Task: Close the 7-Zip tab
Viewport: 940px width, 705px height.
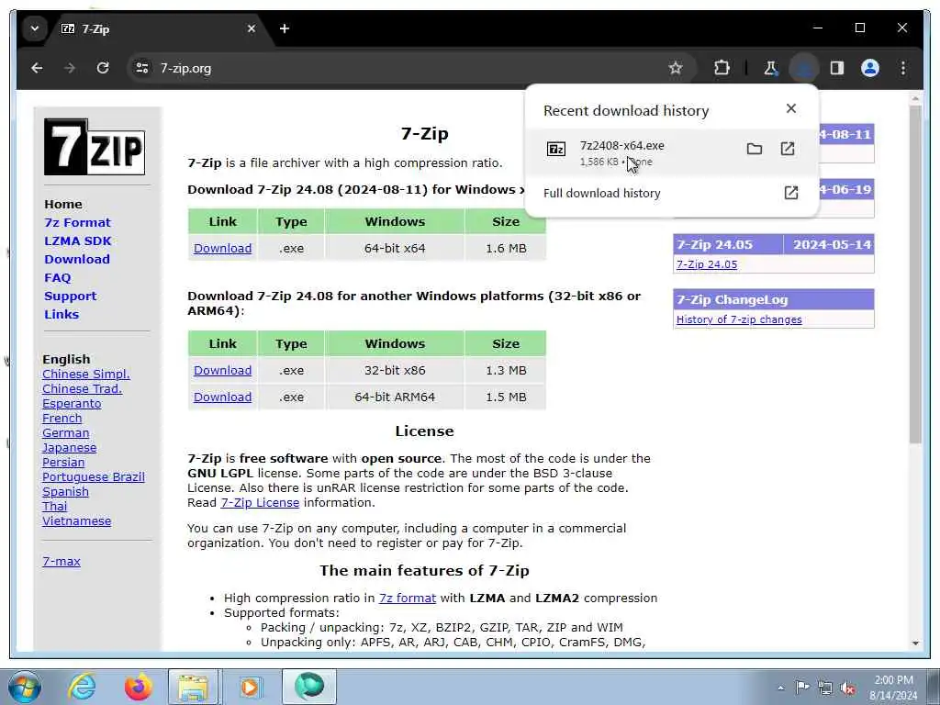Action: click(x=252, y=28)
